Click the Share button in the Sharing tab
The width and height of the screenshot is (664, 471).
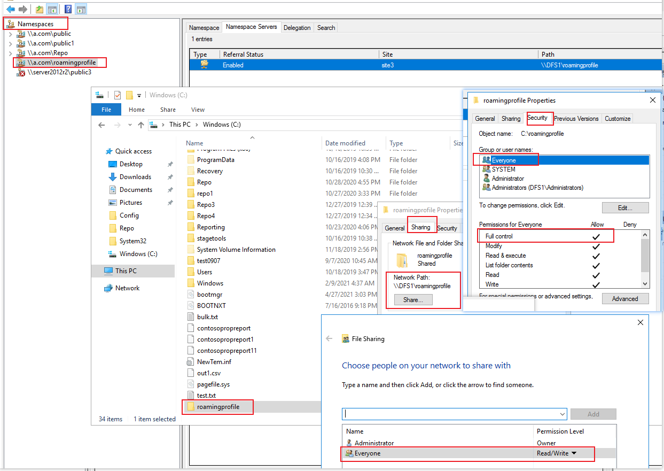[412, 299]
